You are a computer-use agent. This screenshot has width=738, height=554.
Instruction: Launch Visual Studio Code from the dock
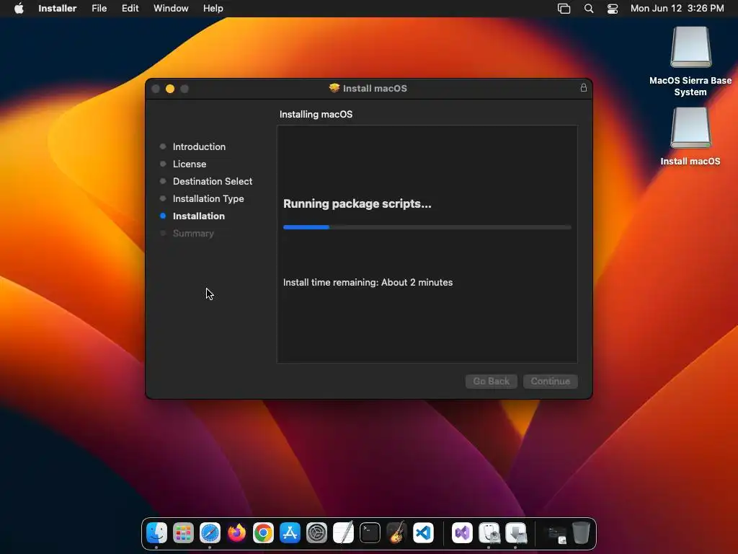[x=424, y=533]
